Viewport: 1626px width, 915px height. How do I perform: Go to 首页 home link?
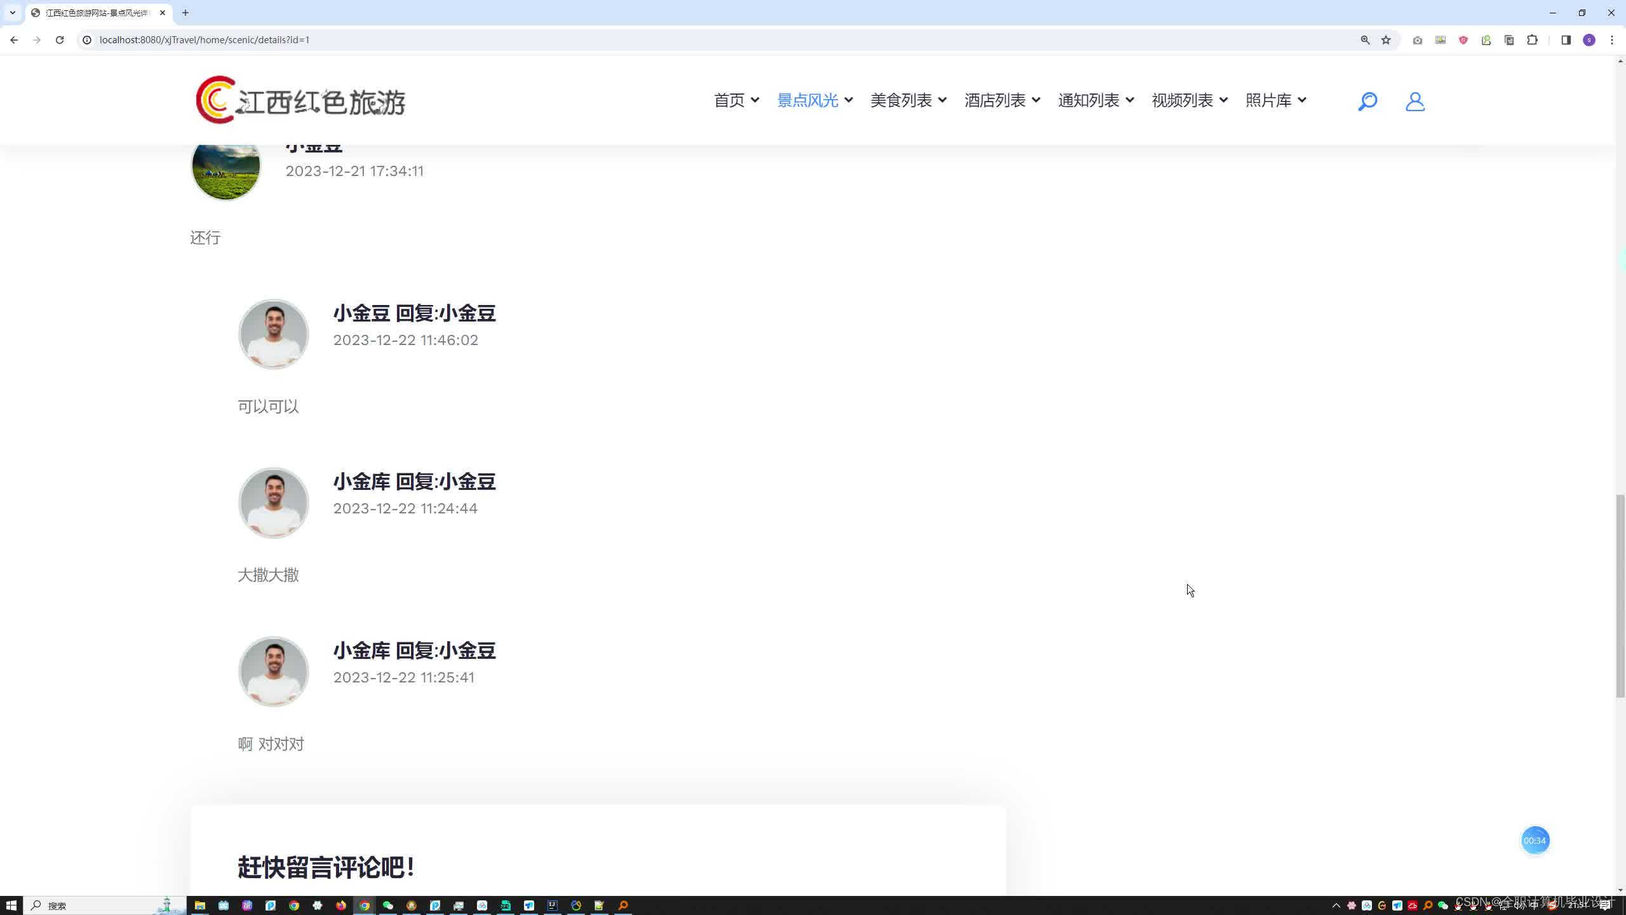pos(736,100)
